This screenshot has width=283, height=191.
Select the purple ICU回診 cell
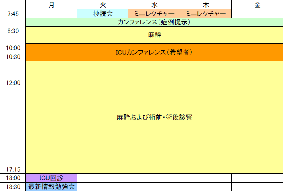click(x=51, y=178)
